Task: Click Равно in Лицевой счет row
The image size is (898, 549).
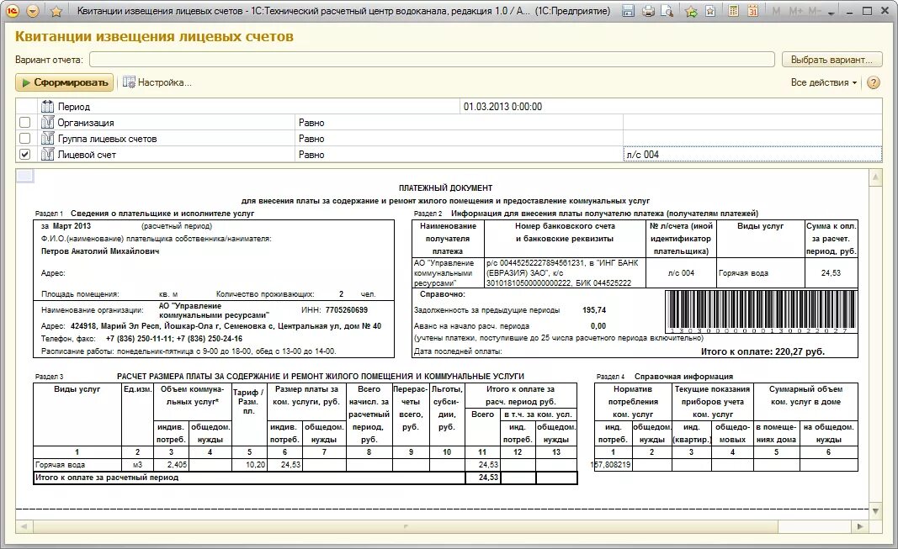Action: click(x=311, y=155)
